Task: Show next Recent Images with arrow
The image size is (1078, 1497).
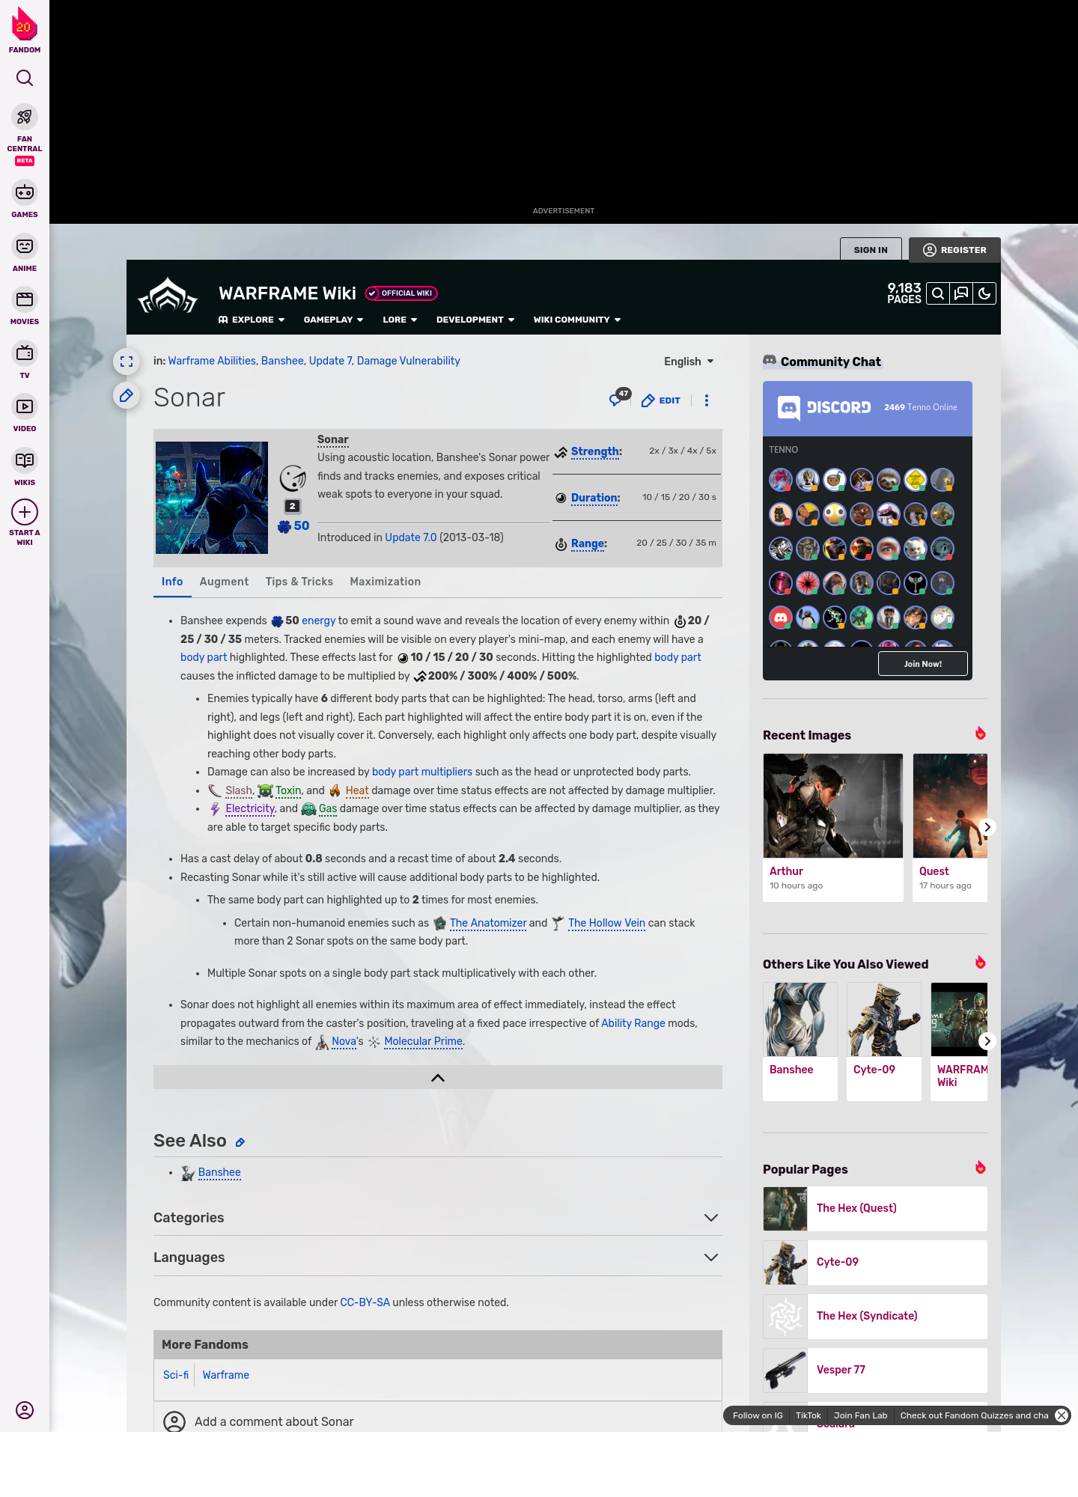Action: click(987, 827)
